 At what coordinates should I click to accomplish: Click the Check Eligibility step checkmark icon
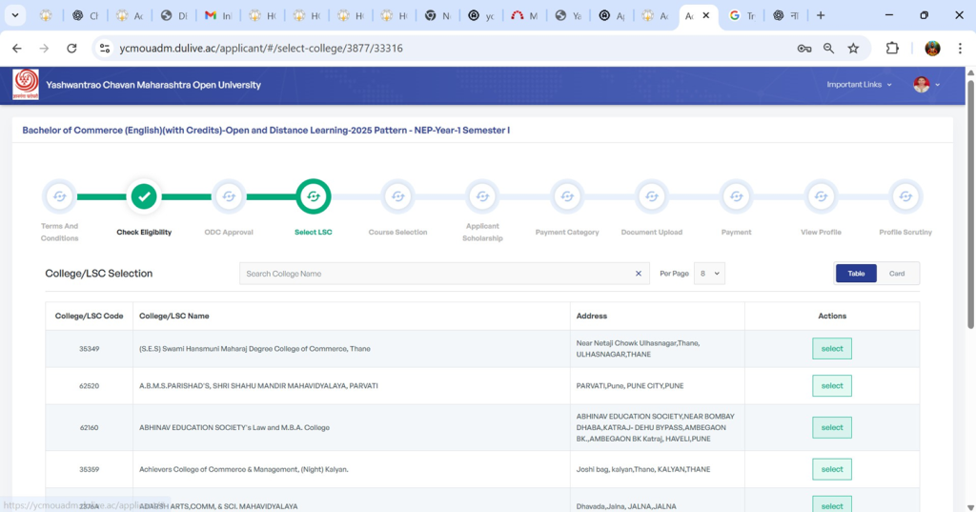pos(144,196)
